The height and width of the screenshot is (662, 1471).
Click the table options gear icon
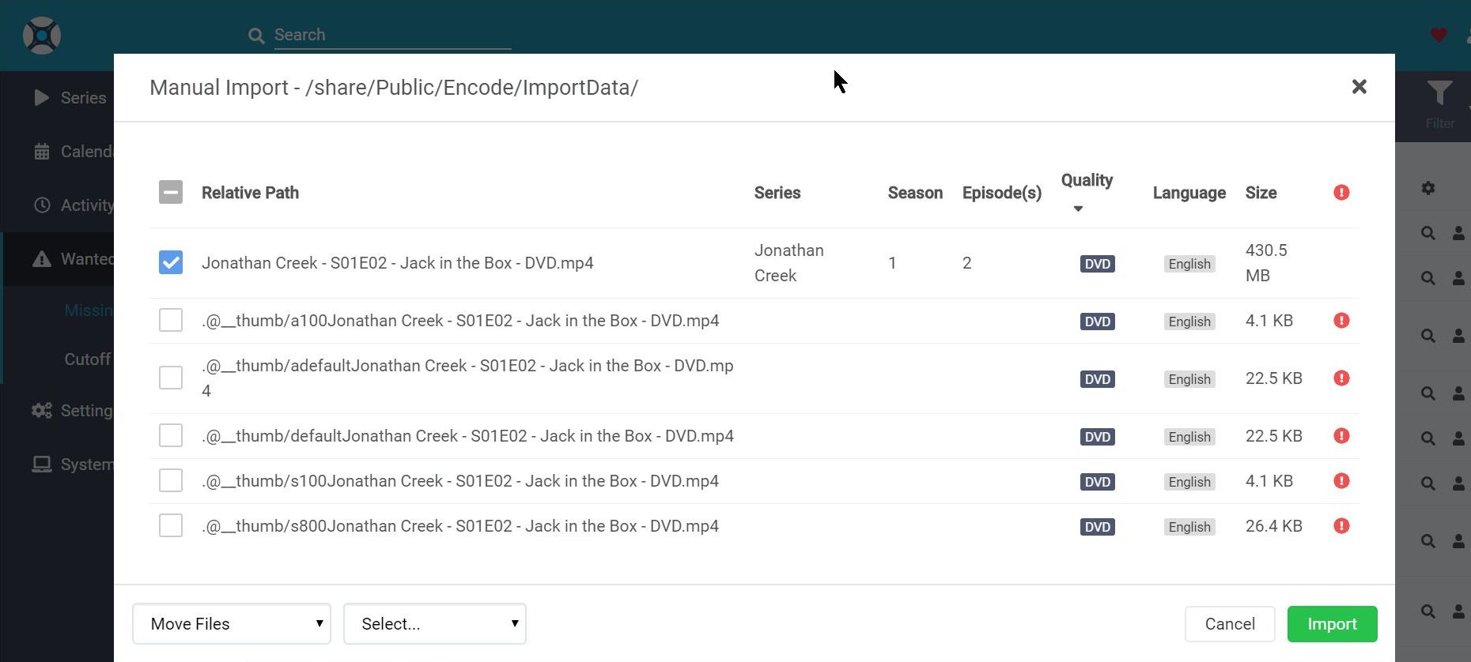pyautogui.click(x=1428, y=189)
